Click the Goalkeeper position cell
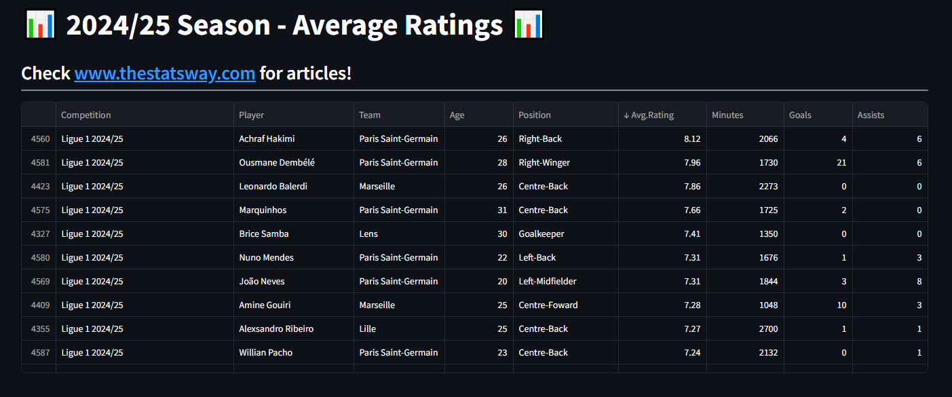The height and width of the screenshot is (397, 952). click(566, 233)
